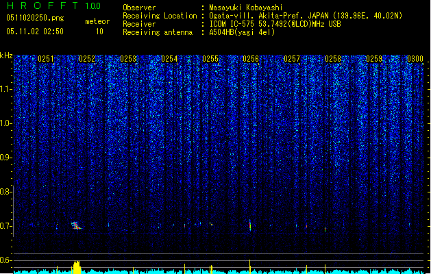Select the A504HB(yagi 4el) antenna text

pyautogui.click(x=242, y=32)
